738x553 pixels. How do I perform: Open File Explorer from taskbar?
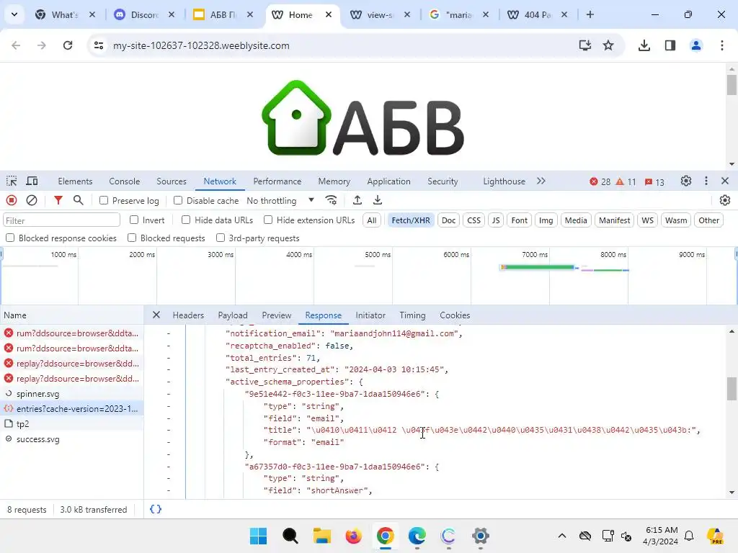pyautogui.click(x=322, y=536)
